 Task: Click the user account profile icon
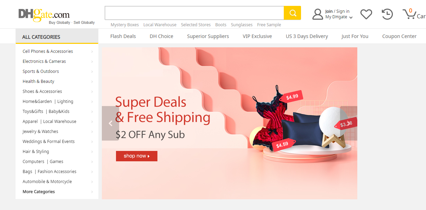(318, 14)
